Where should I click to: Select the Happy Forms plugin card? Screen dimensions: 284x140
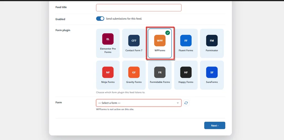pos(186,75)
